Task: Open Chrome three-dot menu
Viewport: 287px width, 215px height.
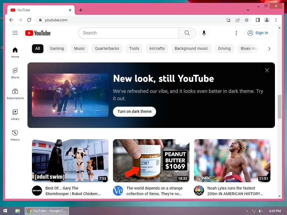Action: [276, 20]
